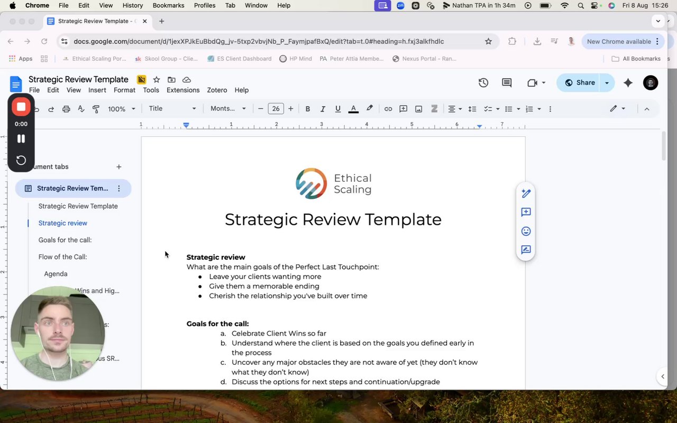Image resolution: width=677 pixels, height=423 pixels.
Task: Open the Gemini sparkle icon
Action: pos(628,82)
